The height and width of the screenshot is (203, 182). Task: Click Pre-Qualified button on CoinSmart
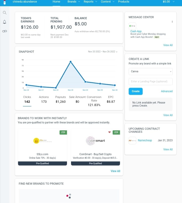pyautogui.click(x=96, y=163)
